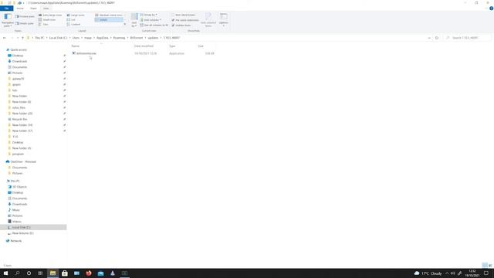Image resolution: width=494 pixels, height=278 pixels.
Task: Open the Windows Start menu
Action: tap(5, 273)
